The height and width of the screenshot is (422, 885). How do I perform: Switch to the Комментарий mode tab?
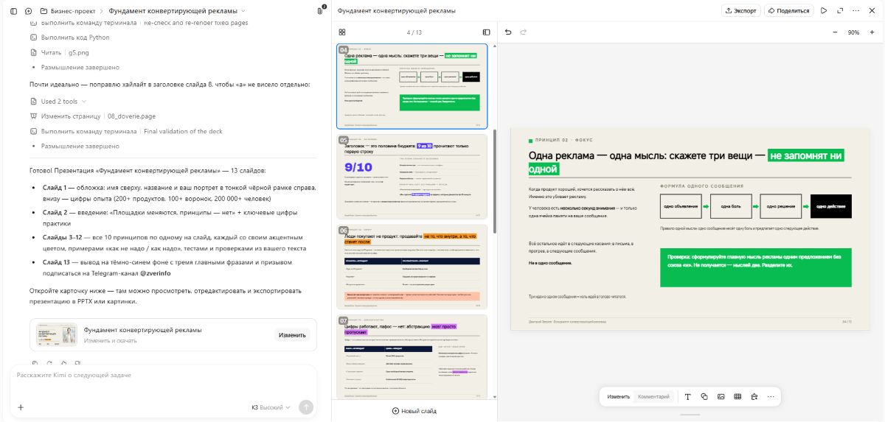tap(653, 397)
